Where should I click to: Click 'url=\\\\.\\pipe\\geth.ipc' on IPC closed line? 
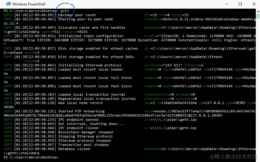(171, 128)
